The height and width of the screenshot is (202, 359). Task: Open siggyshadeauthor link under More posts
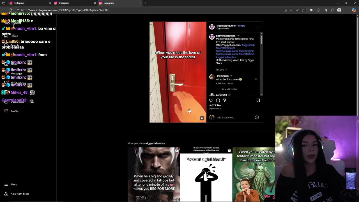pos(156,143)
